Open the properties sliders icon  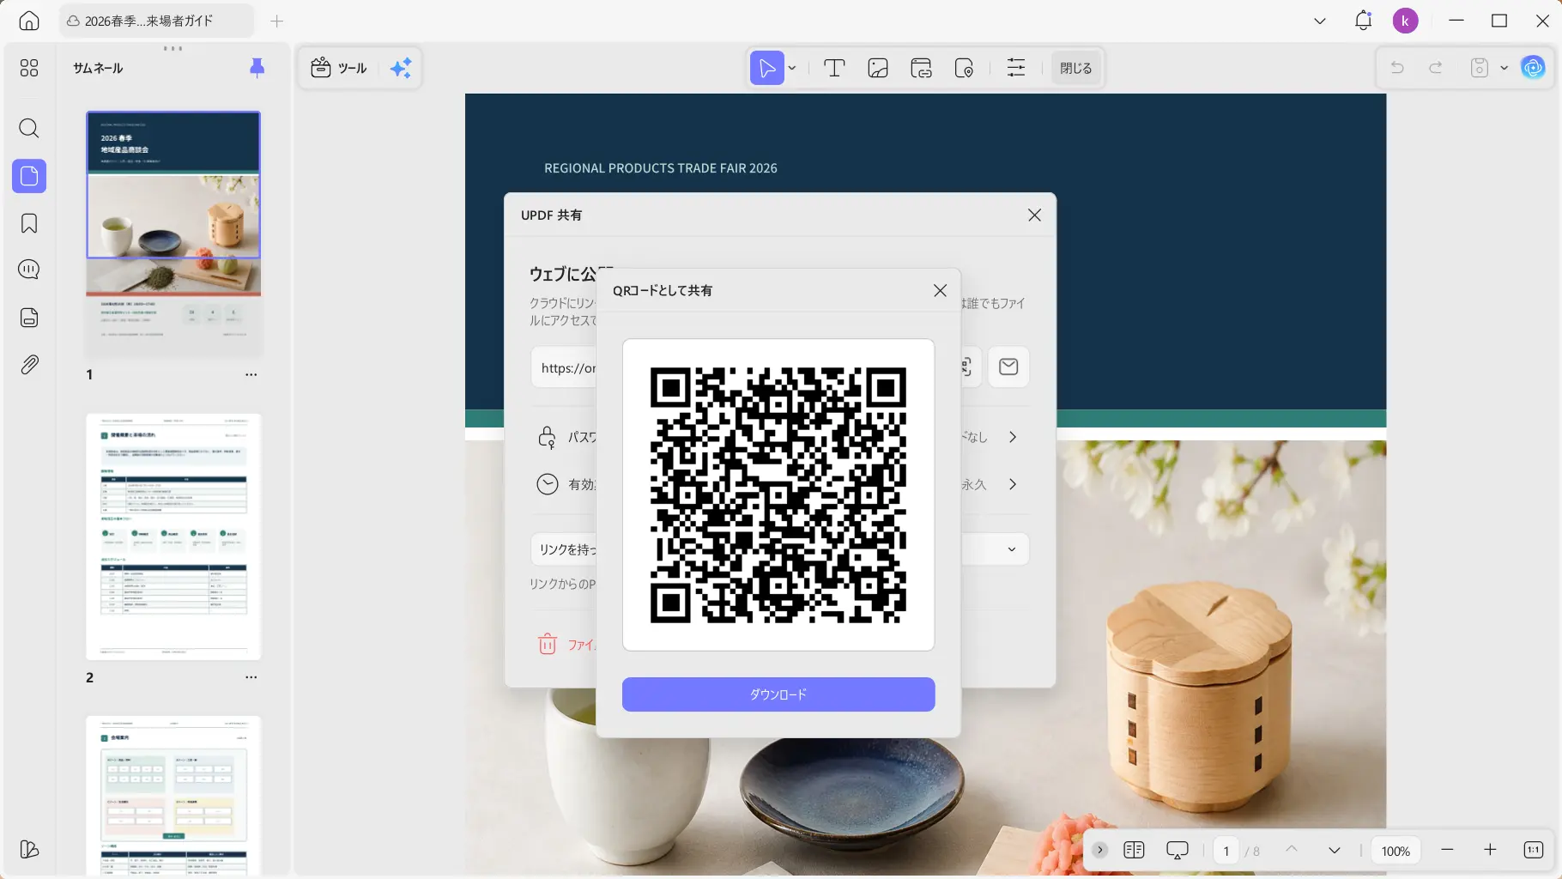point(1016,68)
